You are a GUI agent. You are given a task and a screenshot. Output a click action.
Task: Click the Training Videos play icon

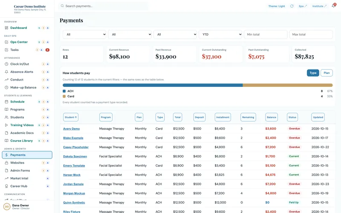point(6,125)
